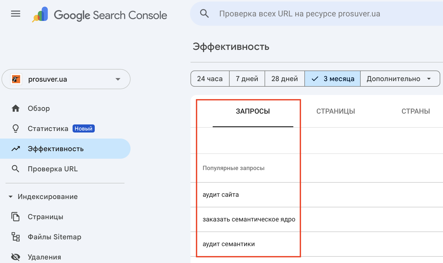443x263 pixels.
Task: Select the 28 дней date range
Action: click(284, 79)
